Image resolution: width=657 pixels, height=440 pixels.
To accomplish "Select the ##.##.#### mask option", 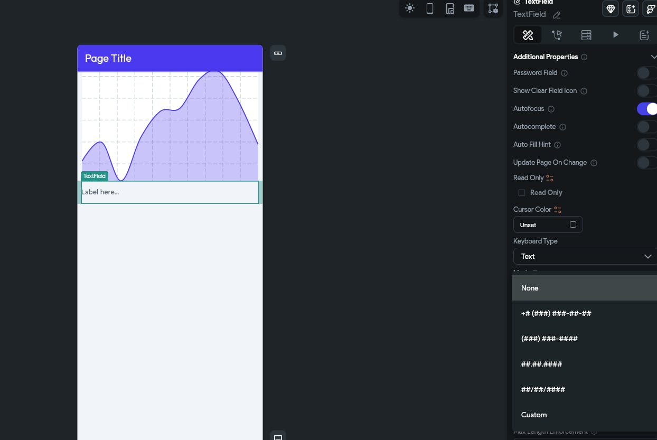I will pyautogui.click(x=584, y=364).
